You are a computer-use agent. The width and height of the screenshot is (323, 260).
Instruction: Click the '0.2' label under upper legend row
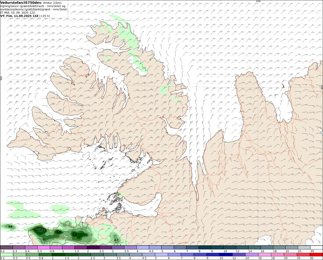pos(2,251)
